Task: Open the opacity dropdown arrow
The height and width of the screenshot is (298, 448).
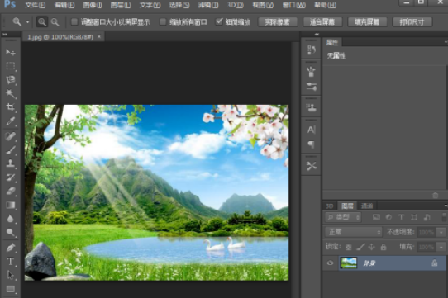Action: pos(441,232)
